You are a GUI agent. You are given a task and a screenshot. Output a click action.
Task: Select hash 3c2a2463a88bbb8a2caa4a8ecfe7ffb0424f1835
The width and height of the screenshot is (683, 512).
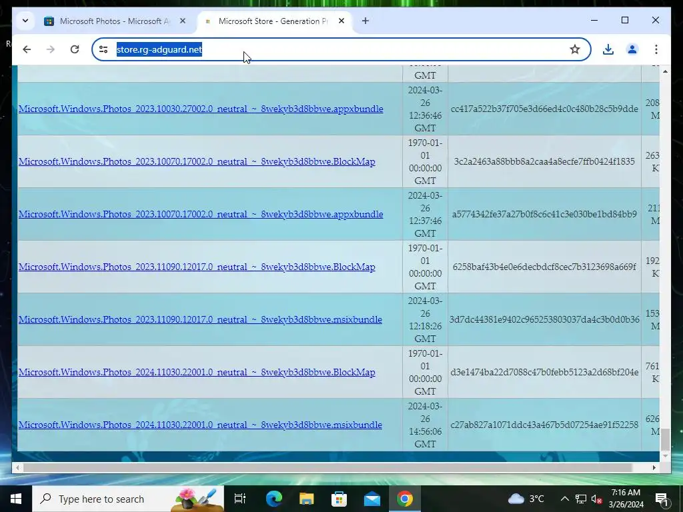coord(544,161)
